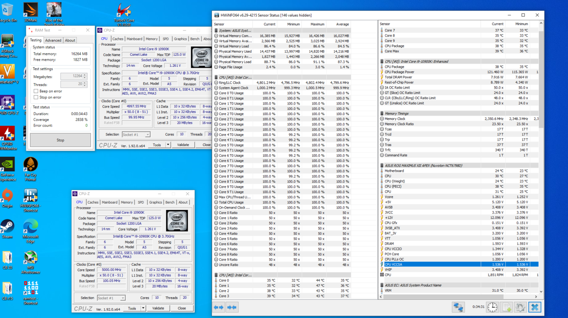
Task: Launch the ramtest Shortcut desktop icon
Action: coord(30,293)
